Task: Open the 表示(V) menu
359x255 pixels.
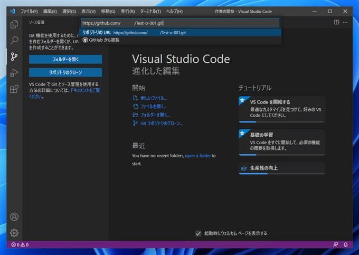Action: (x=88, y=11)
